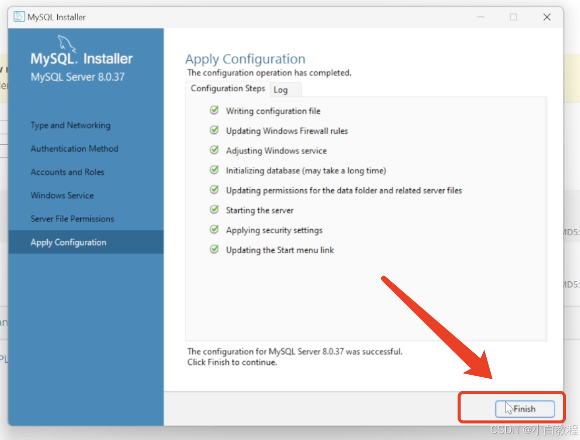
Task: Select the Configuration Steps tab
Action: 228,88
